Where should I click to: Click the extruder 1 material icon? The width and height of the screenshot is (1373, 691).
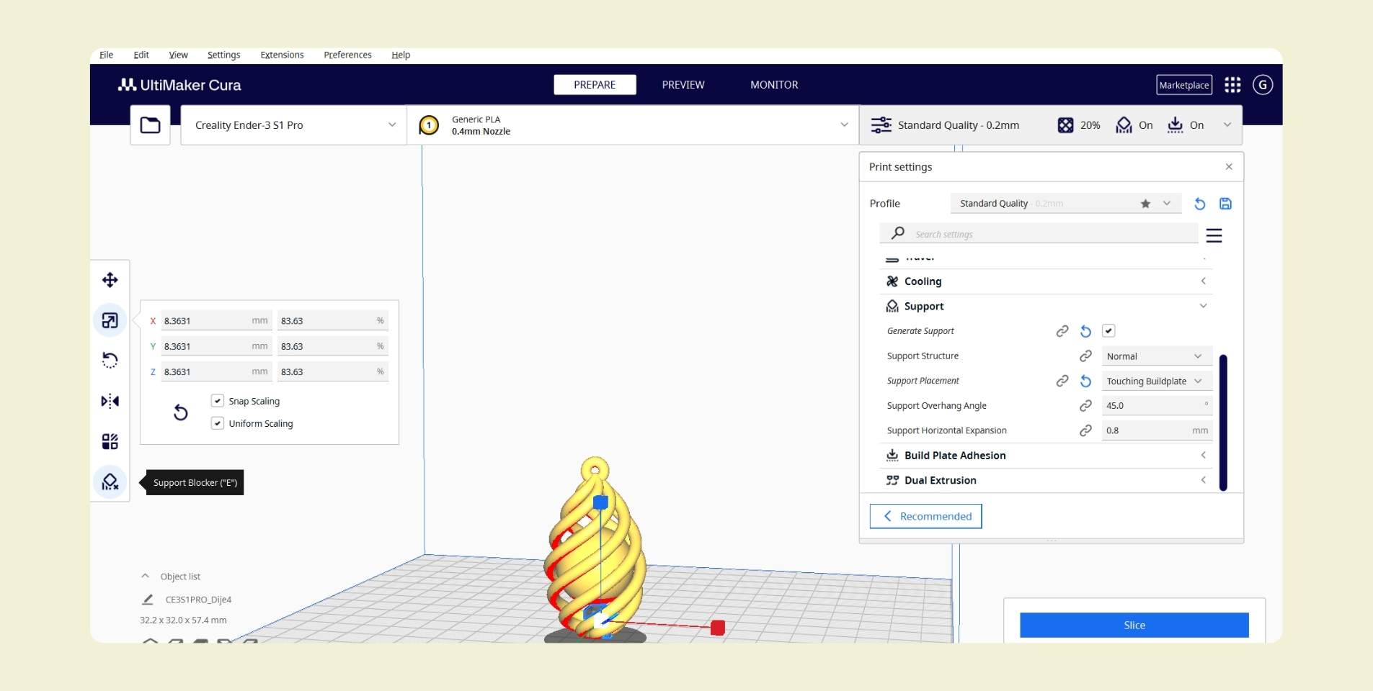[x=429, y=125]
